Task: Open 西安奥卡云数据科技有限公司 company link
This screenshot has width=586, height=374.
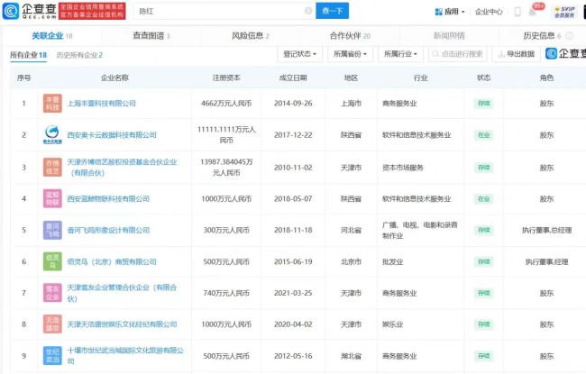Action: tap(112, 135)
